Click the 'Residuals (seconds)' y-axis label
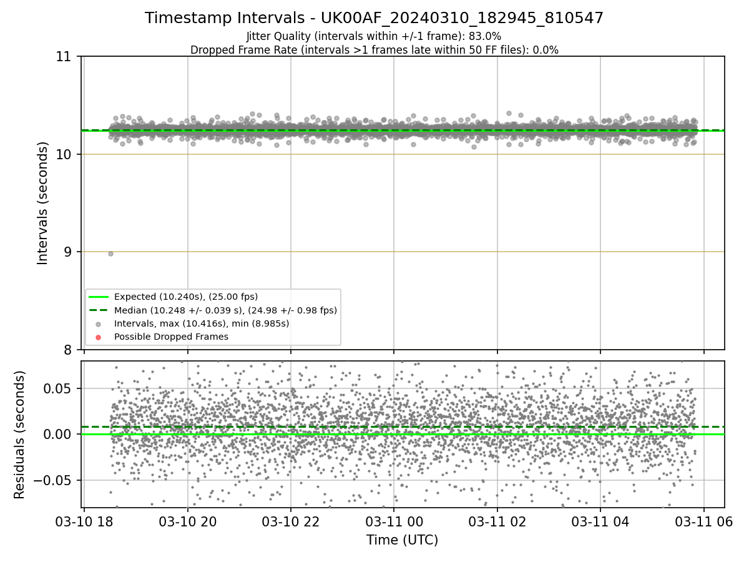The height and width of the screenshot is (562, 749). point(20,435)
